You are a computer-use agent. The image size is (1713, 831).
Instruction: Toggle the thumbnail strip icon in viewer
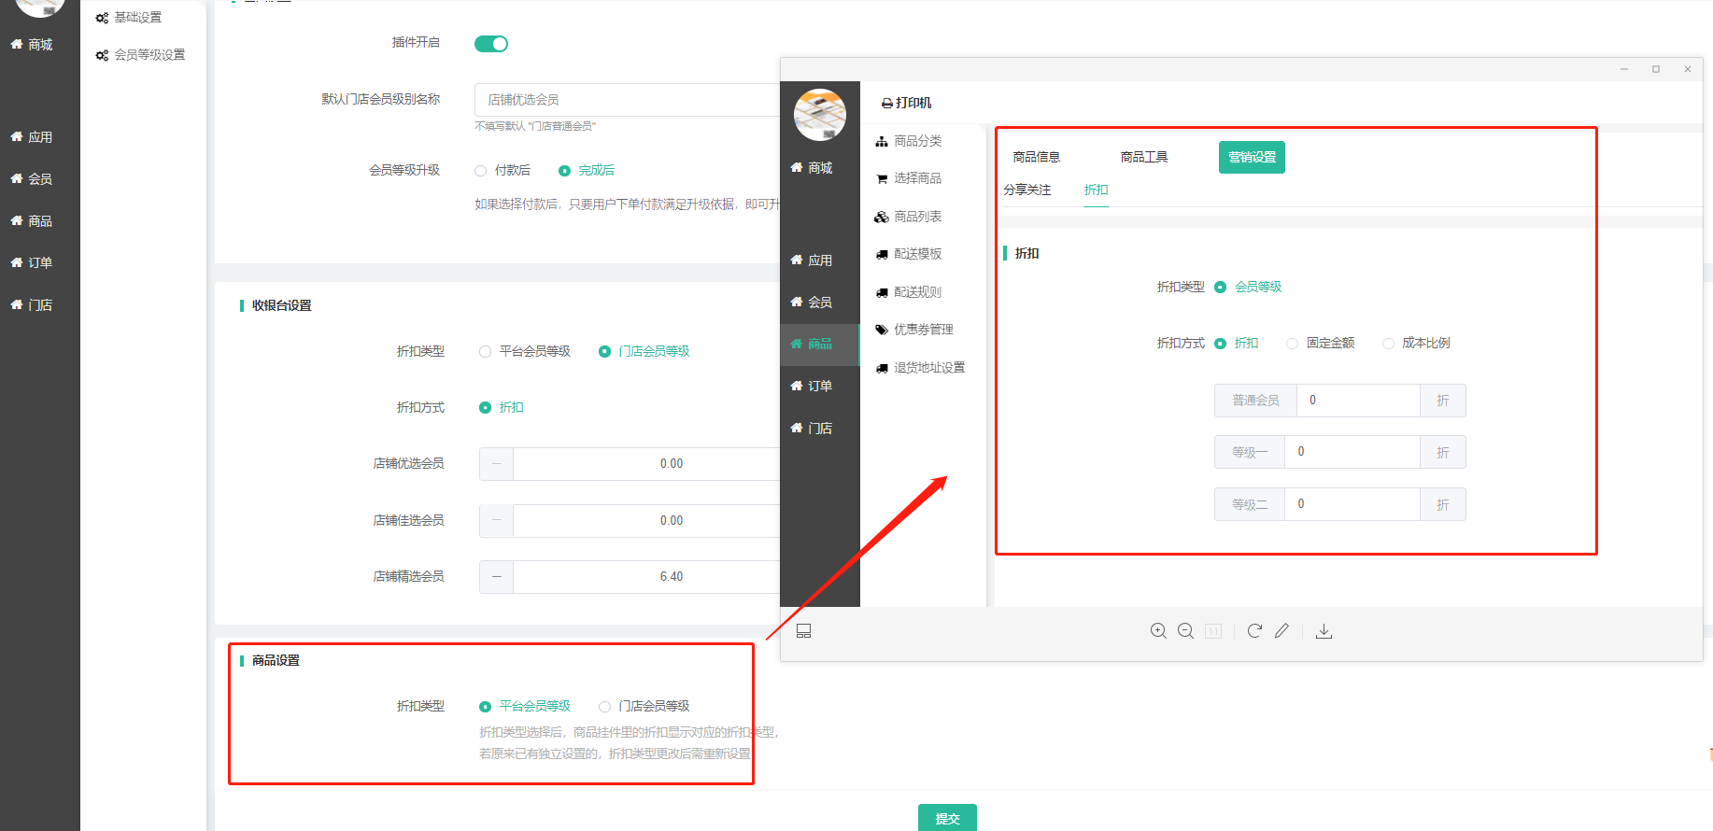(x=803, y=631)
